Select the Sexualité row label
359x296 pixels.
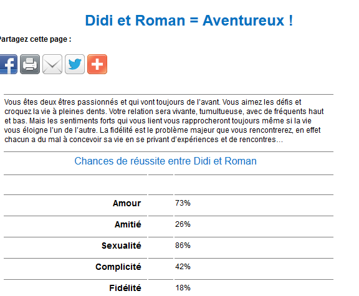tap(122, 246)
